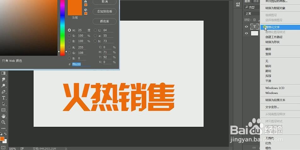Select the L lightness radio button
Viewport: 300px width, 150px height.
coord(95,30)
